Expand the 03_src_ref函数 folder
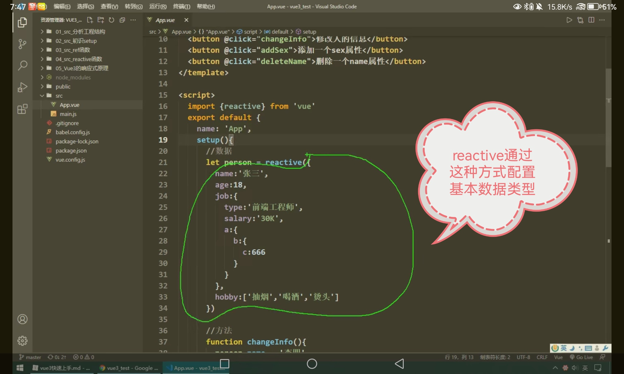 click(x=73, y=50)
